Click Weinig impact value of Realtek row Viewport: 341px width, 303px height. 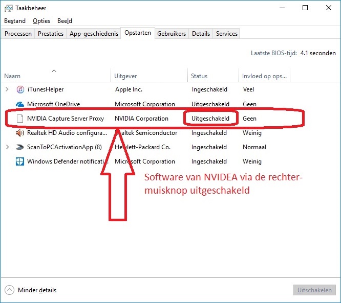(252, 133)
